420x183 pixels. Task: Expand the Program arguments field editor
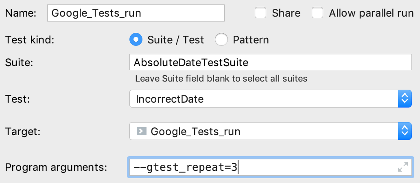pyautogui.click(x=402, y=167)
